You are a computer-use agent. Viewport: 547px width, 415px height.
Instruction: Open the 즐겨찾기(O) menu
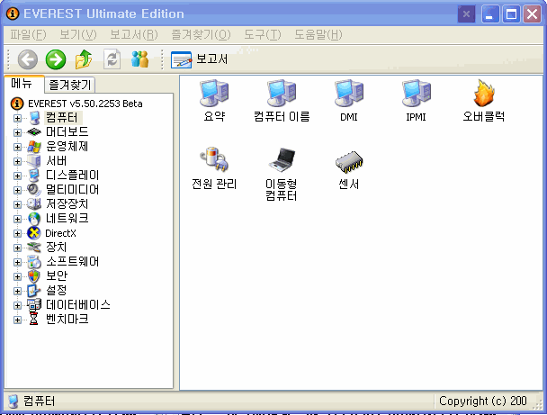[x=201, y=34]
